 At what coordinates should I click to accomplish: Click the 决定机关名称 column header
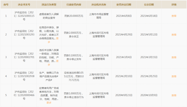coord(99,5)
